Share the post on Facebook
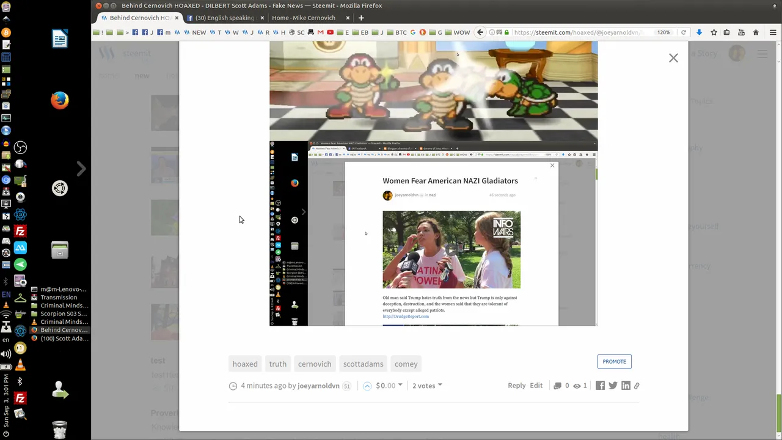 point(600,386)
